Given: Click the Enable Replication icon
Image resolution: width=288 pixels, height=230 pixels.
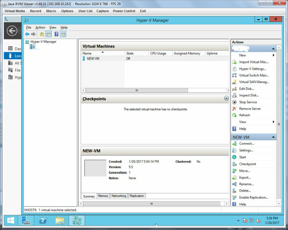Looking at the screenshot, I should [x=234, y=198].
